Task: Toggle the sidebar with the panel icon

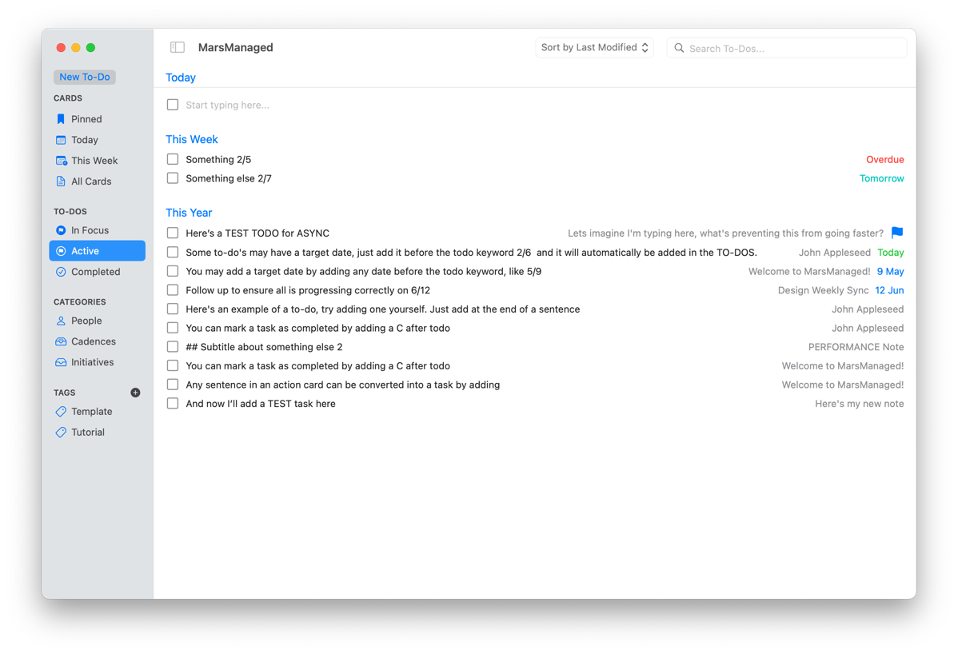Action: tap(178, 47)
